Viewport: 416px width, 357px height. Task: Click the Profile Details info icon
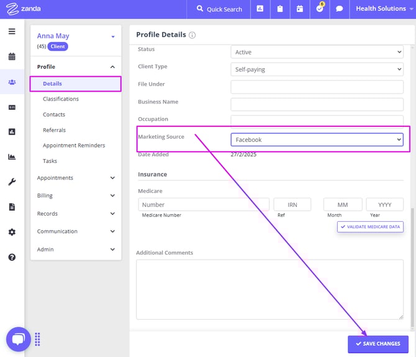(x=192, y=35)
